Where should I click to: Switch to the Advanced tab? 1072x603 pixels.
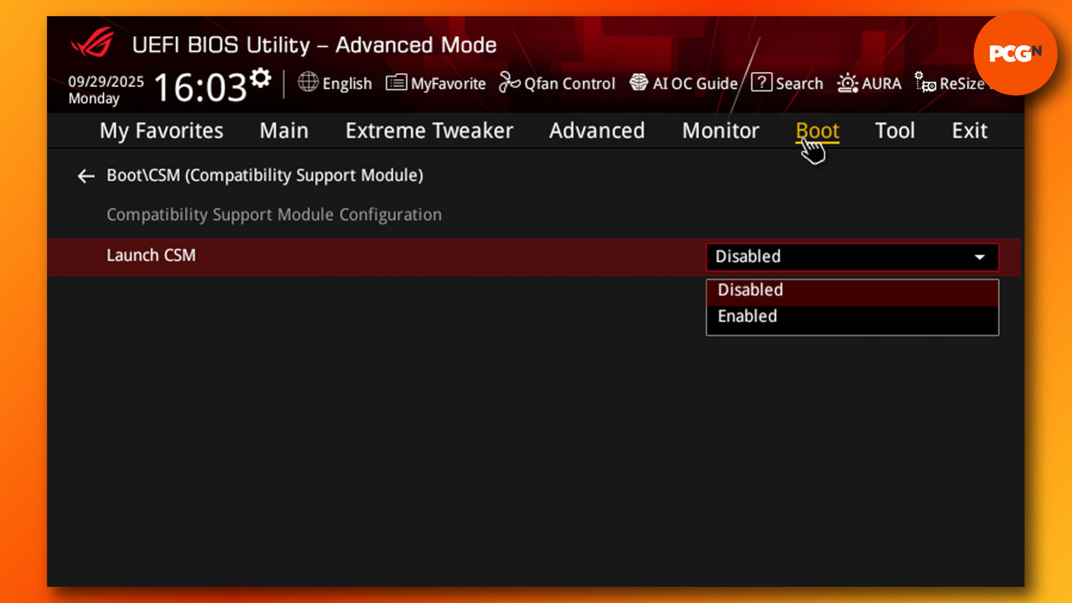tap(597, 131)
